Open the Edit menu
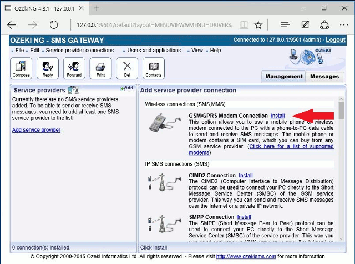 tap(34, 51)
